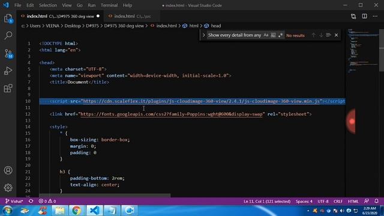Open Run and Debug view

click(8, 71)
